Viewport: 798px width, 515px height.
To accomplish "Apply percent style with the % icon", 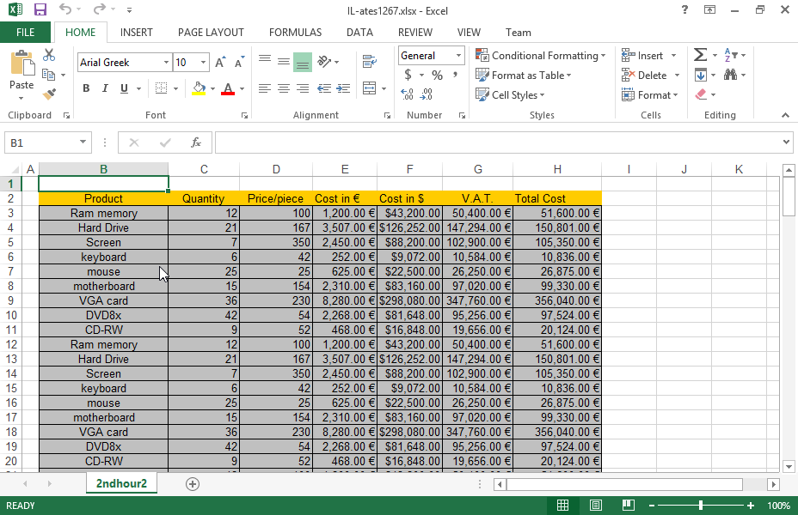I will click(x=437, y=76).
